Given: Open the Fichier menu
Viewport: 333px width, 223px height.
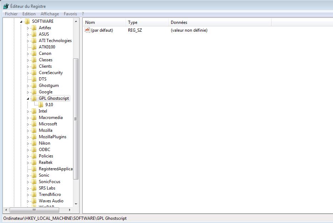Looking at the screenshot, I should click(11, 14).
